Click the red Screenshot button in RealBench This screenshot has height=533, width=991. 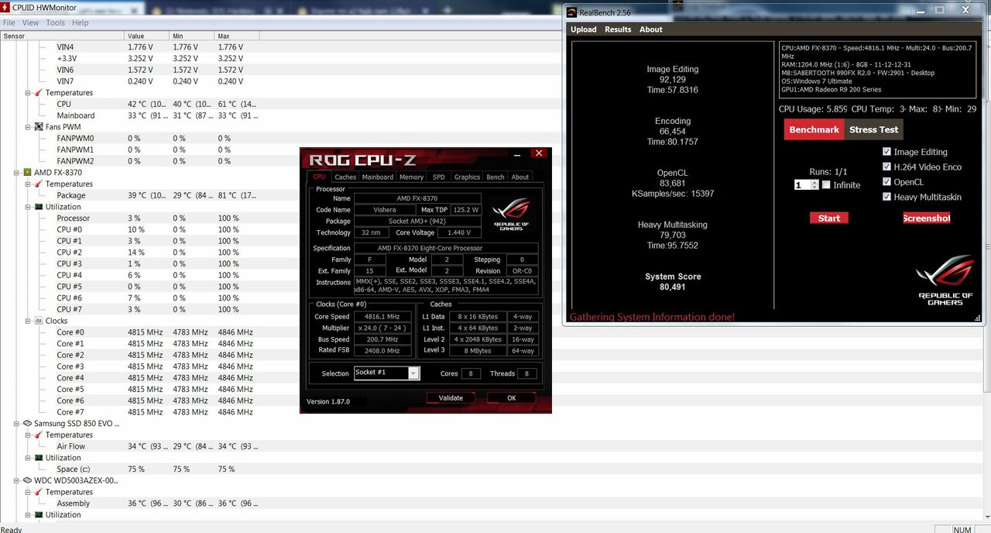click(927, 218)
